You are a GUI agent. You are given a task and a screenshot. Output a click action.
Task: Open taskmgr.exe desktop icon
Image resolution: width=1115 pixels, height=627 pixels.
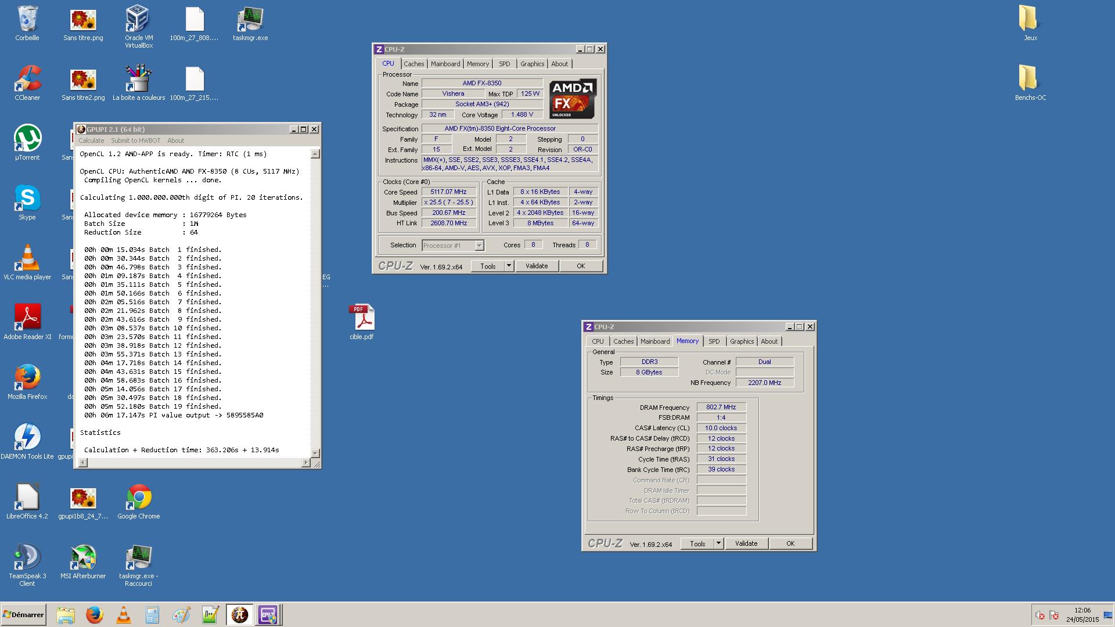[x=250, y=23]
